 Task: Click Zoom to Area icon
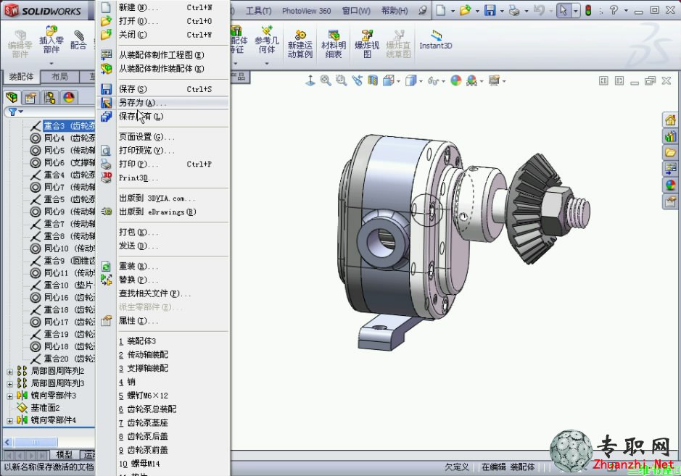pyautogui.click(x=341, y=80)
